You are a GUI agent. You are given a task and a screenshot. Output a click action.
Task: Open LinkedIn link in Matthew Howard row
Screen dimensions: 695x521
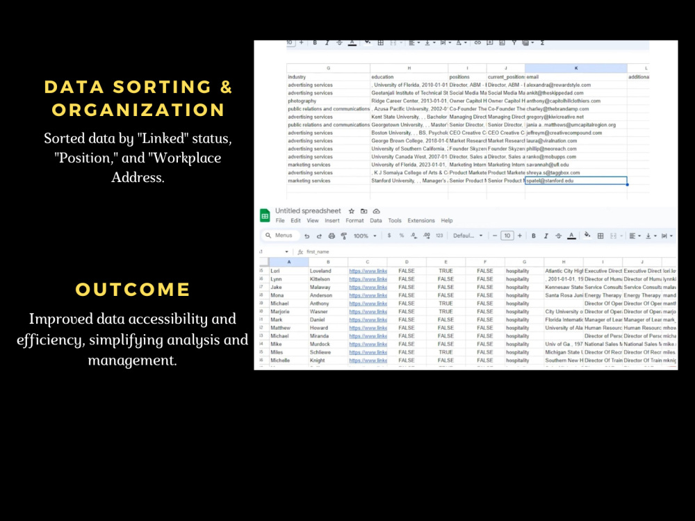[368, 329]
